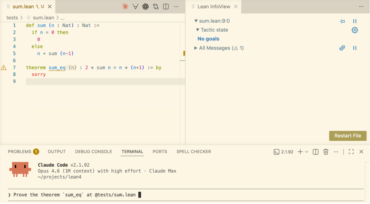
Task: Click the tests breadcrumb folder
Action: [12, 18]
